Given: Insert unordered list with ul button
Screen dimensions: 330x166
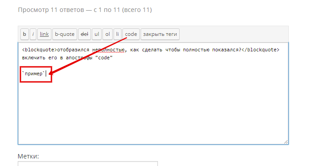Looking at the screenshot, I should pos(97,34).
